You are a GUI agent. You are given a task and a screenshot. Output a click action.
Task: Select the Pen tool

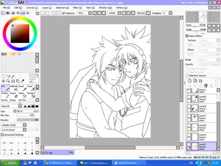5,88
